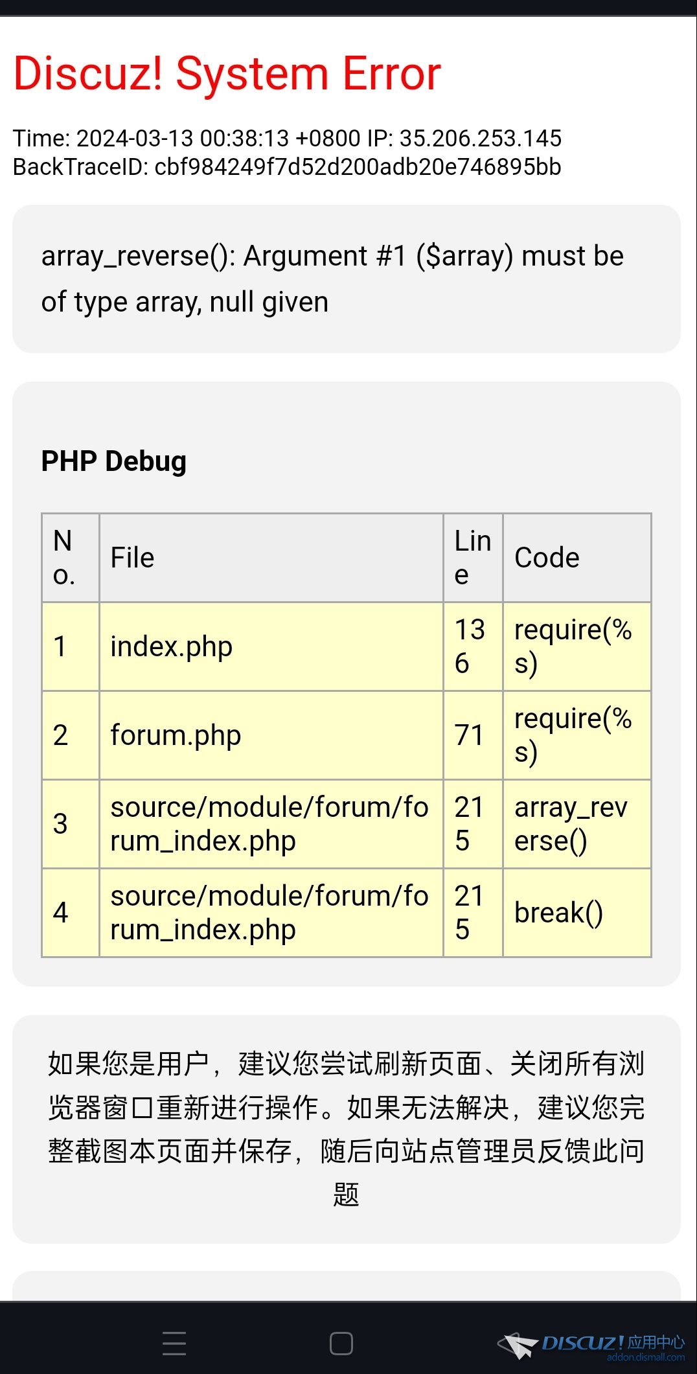This screenshot has width=697, height=1374.
Task: Click the "Code" column header
Action: [577, 558]
